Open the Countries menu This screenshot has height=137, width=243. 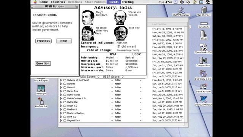(58, 2)
